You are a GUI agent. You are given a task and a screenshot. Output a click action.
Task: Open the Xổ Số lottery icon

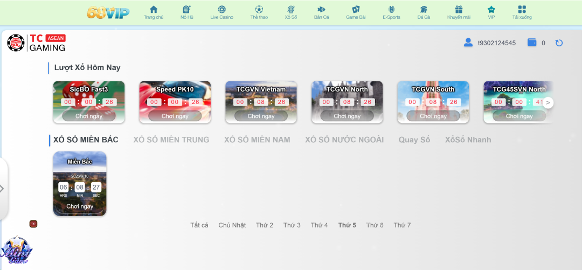290,10
